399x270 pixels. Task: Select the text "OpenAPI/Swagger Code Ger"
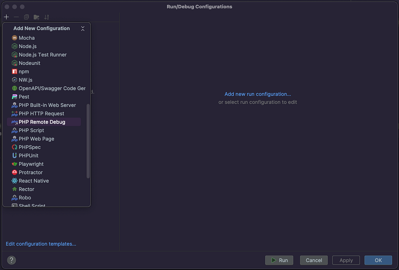pyautogui.click(x=52, y=88)
